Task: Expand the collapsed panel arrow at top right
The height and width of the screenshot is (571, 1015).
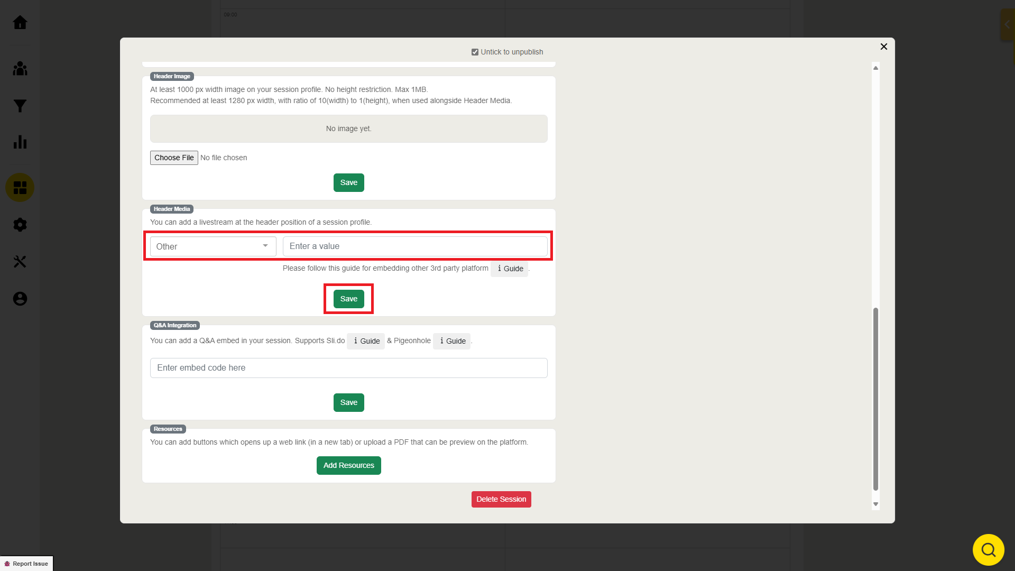Action: click(1007, 25)
